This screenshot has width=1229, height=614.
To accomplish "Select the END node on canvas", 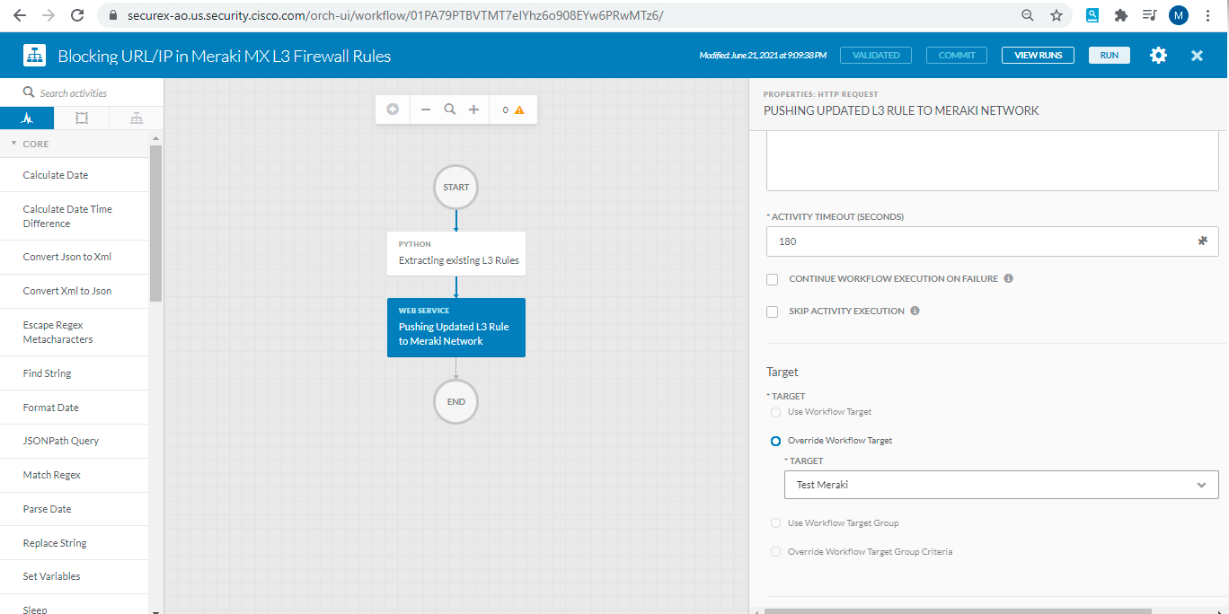I will pyautogui.click(x=455, y=401).
